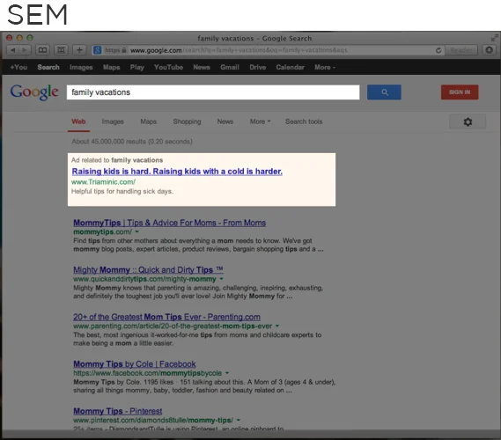The image size is (501, 440).
Task: Switch to the Images results tab
Action: pyautogui.click(x=113, y=121)
